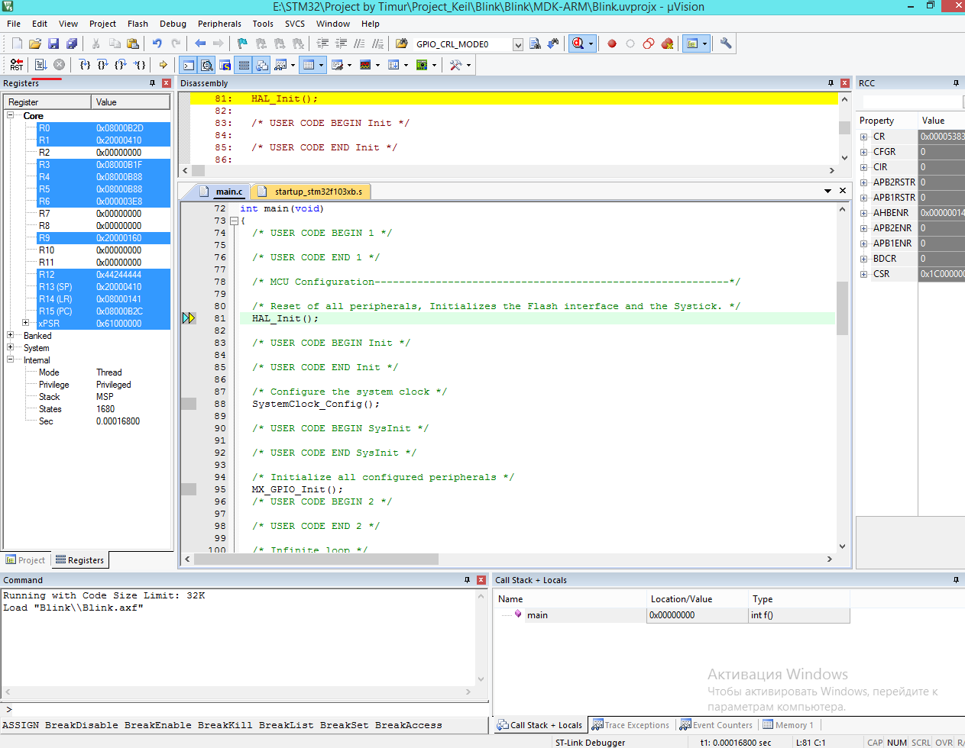
Task: Click the Start/Stop Debug Session icon
Action: point(578,44)
